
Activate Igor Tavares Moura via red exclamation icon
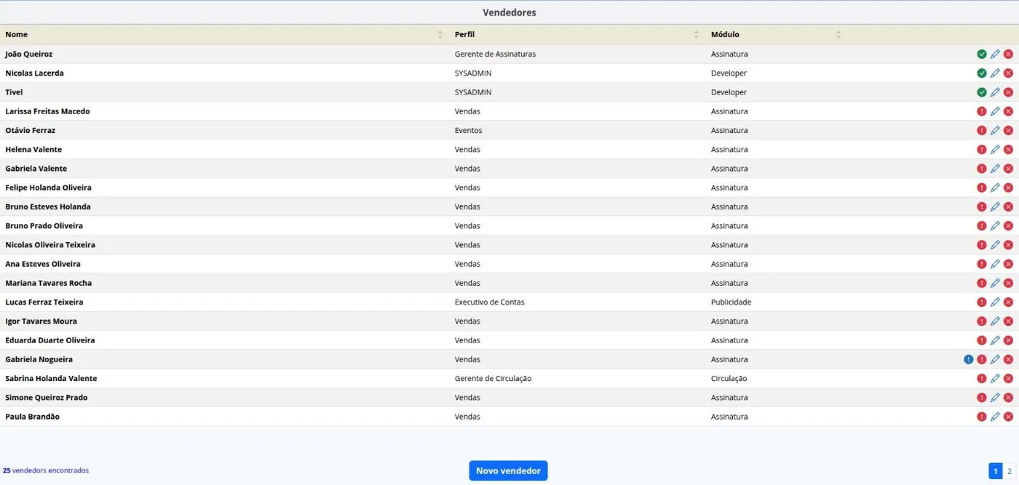tap(982, 321)
